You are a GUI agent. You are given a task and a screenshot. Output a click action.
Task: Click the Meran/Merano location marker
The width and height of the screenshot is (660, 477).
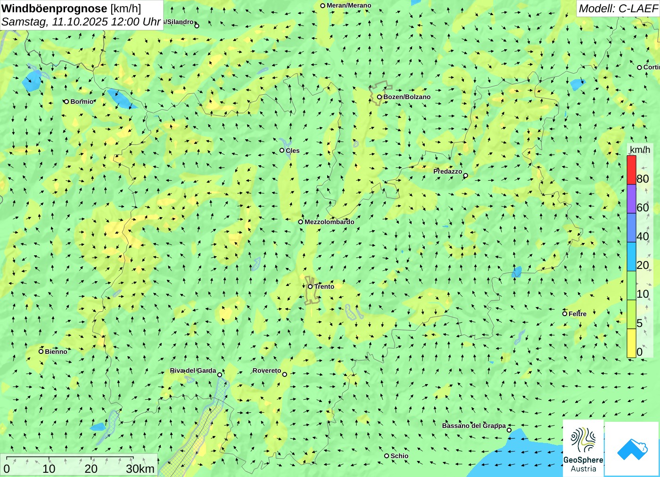tap(322, 6)
